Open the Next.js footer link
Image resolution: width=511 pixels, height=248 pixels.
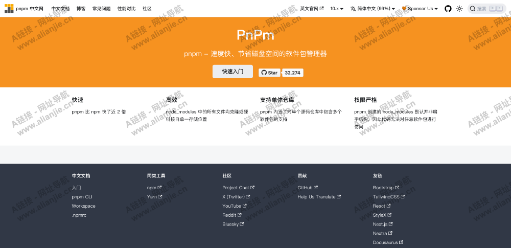[383, 224]
